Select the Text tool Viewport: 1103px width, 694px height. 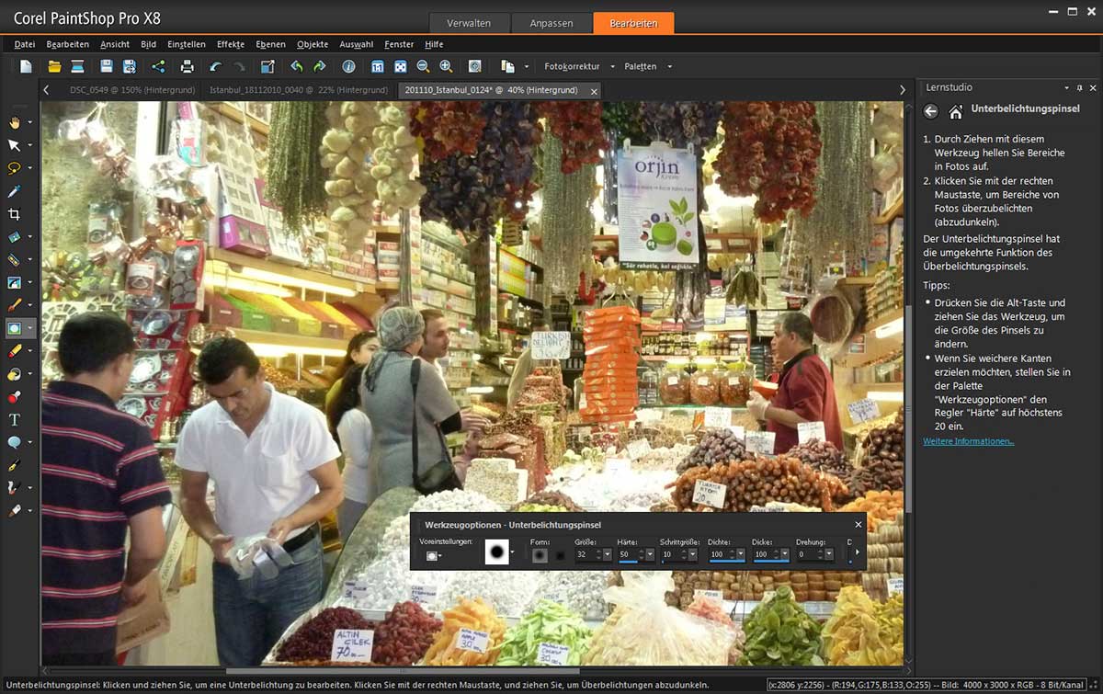tap(14, 419)
